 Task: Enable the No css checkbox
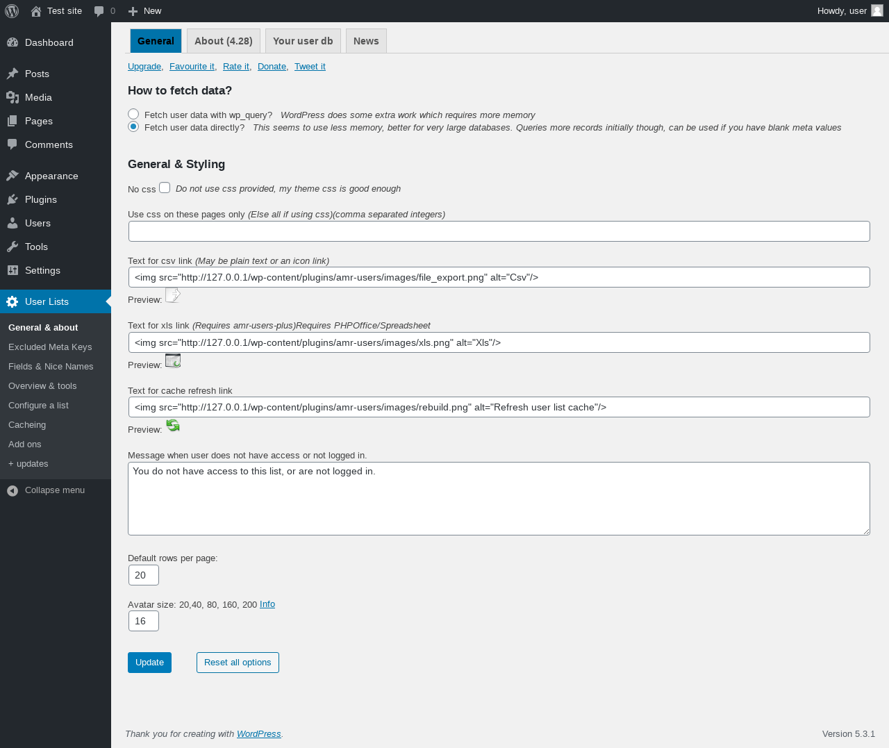coord(165,188)
